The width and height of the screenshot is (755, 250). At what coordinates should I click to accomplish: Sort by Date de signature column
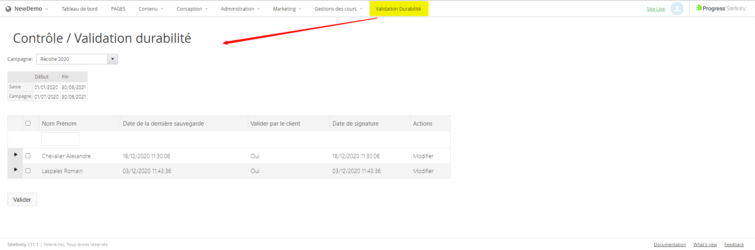pos(355,124)
